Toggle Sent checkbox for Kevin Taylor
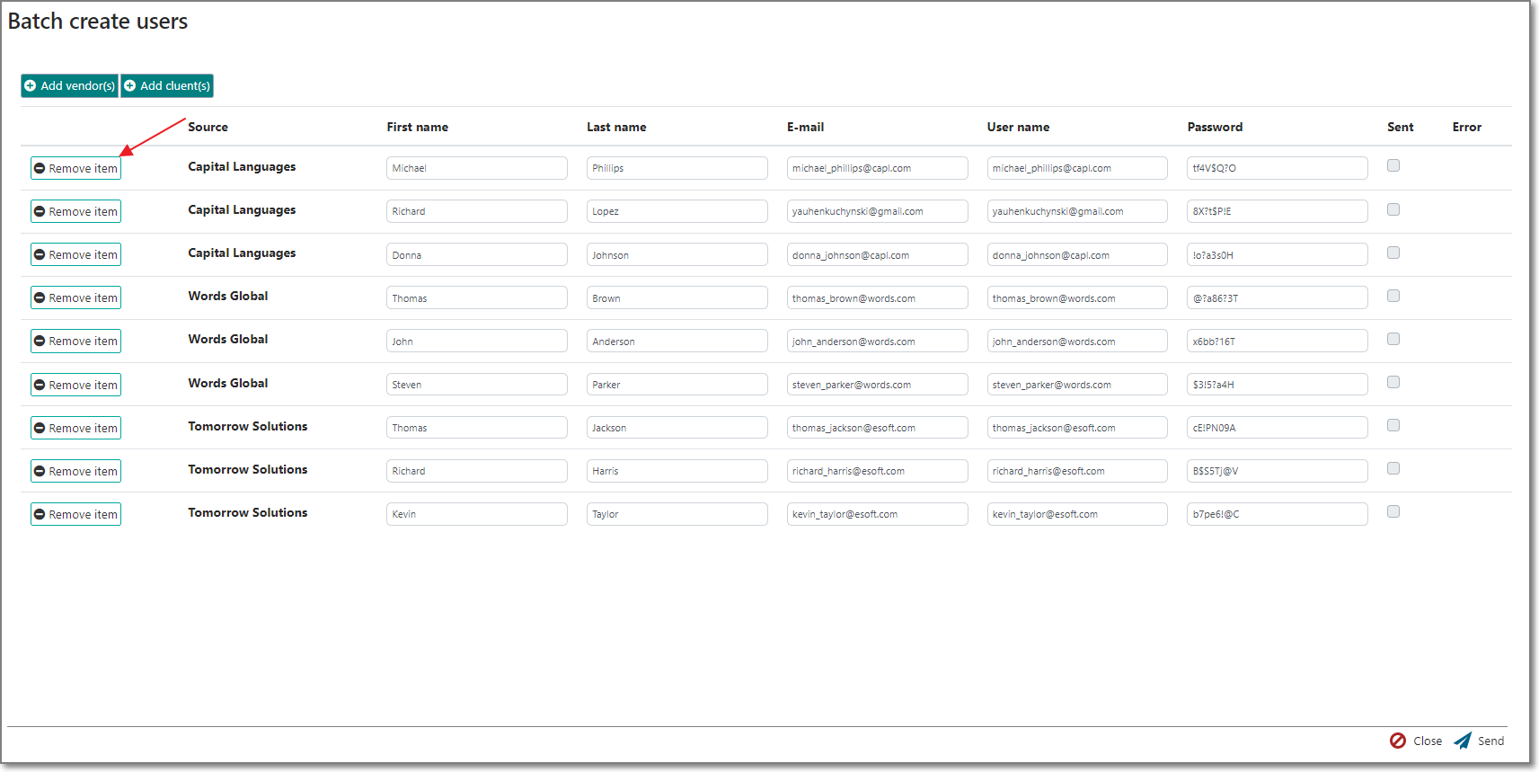The height and width of the screenshot is (772, 1539). tap(1393, 511)
